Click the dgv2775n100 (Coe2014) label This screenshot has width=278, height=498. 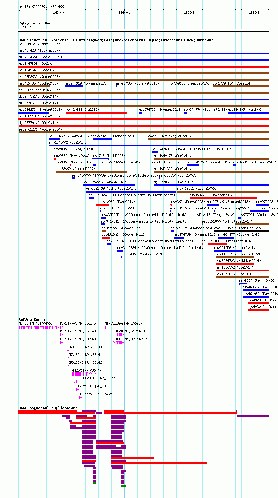click(x=38, y=96)
